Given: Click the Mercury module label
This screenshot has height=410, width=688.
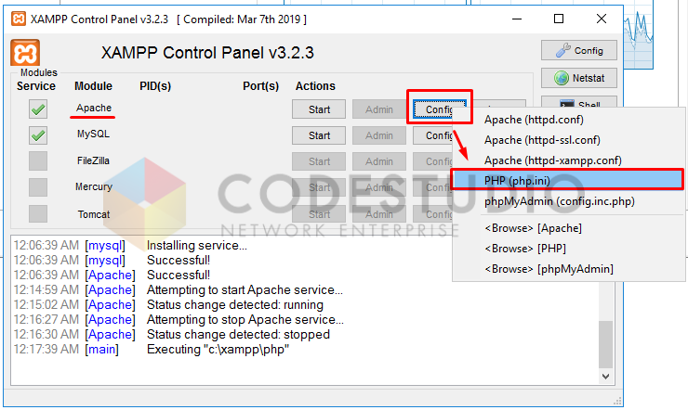Looking at the screenshot, I should click(x=94, y=186).
